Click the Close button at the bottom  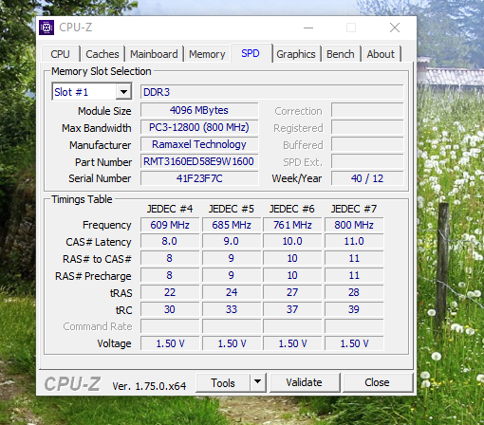click(x=377, y=382)
